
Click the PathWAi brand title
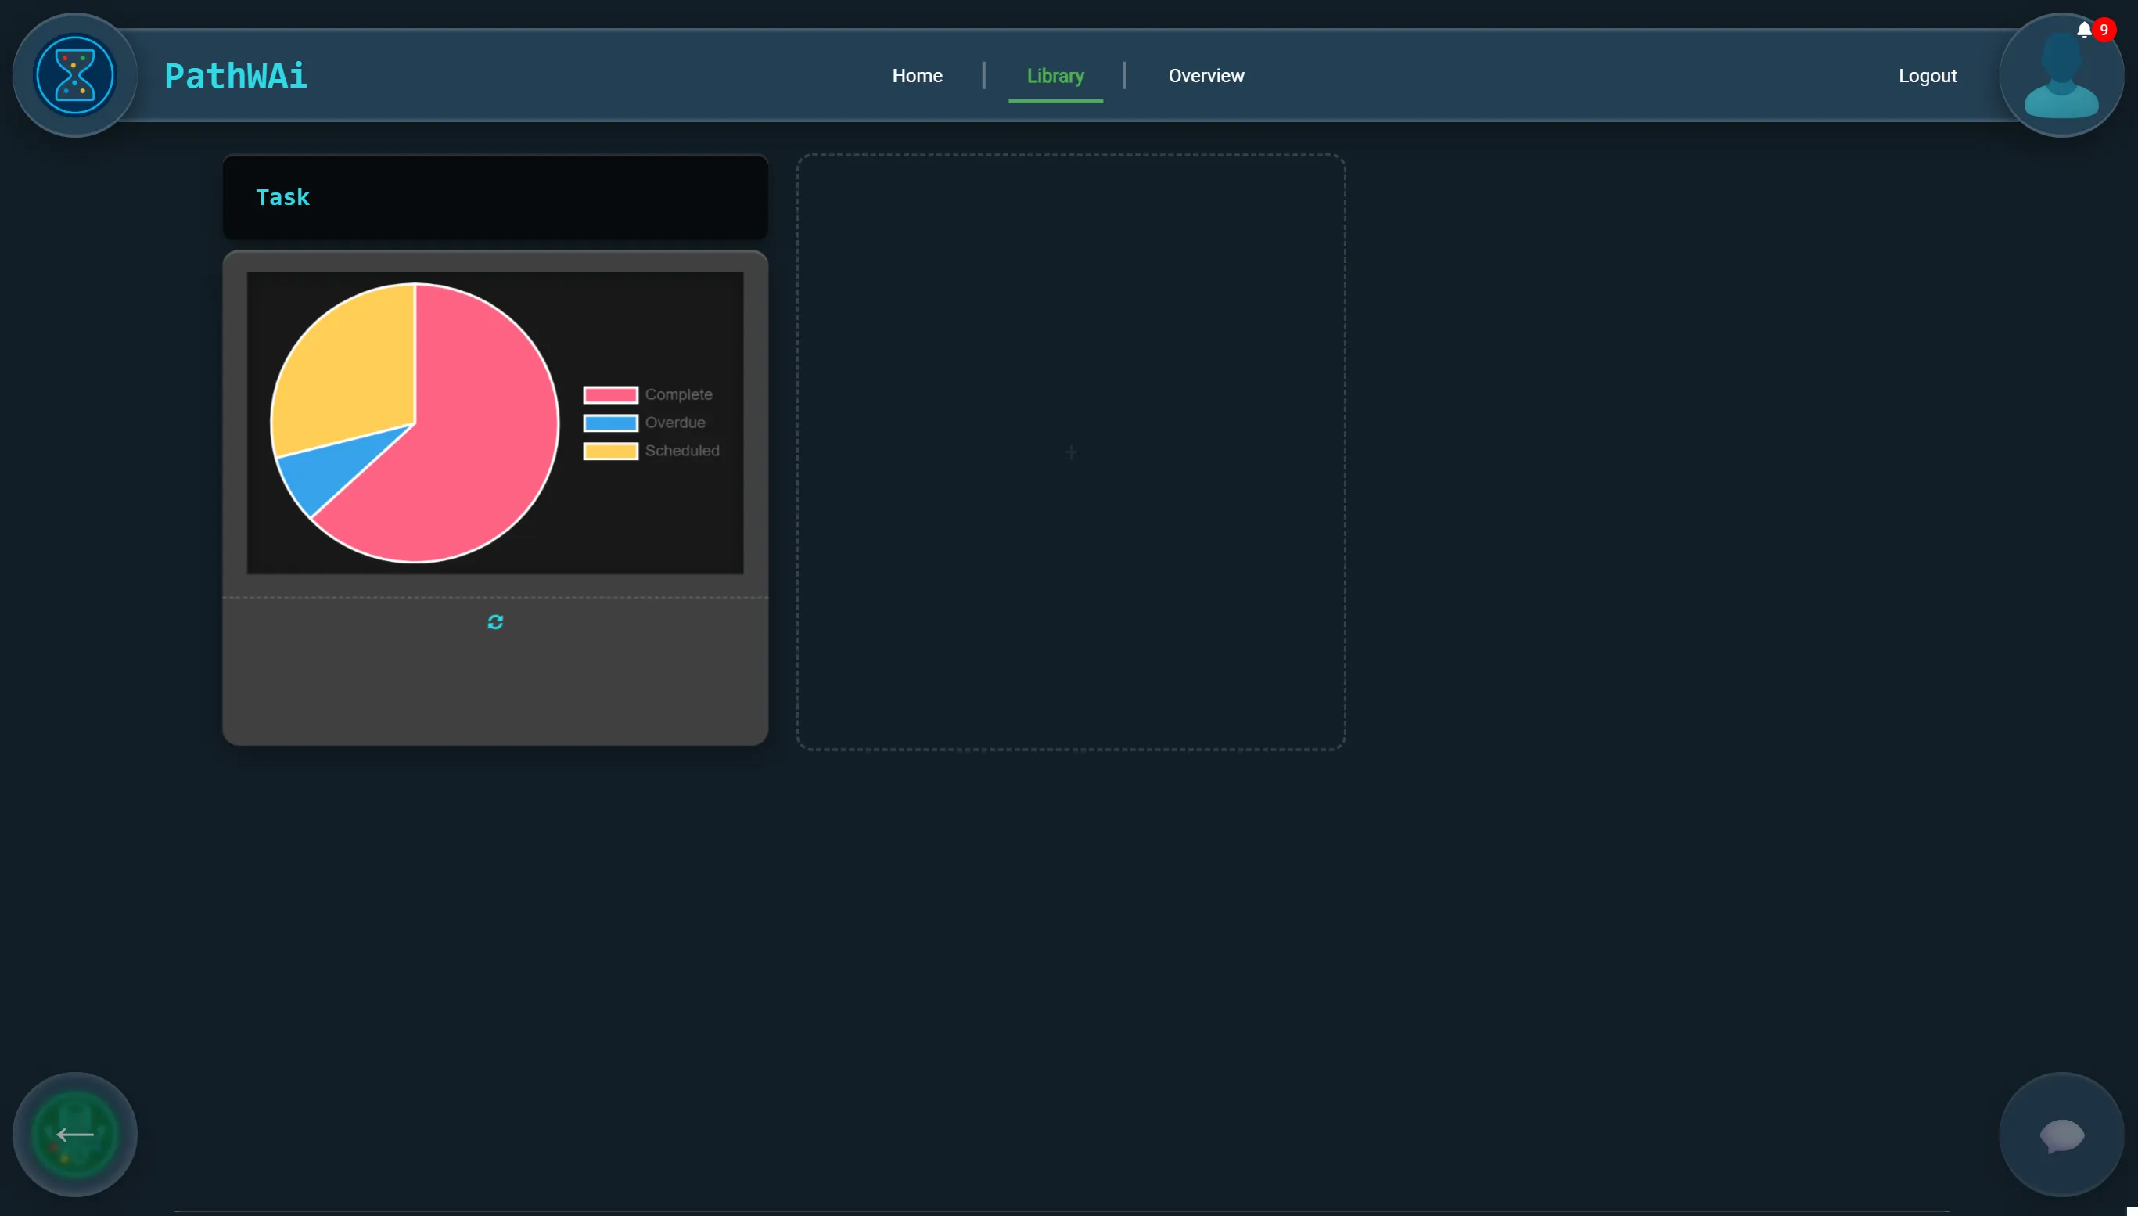pos(235,76)
